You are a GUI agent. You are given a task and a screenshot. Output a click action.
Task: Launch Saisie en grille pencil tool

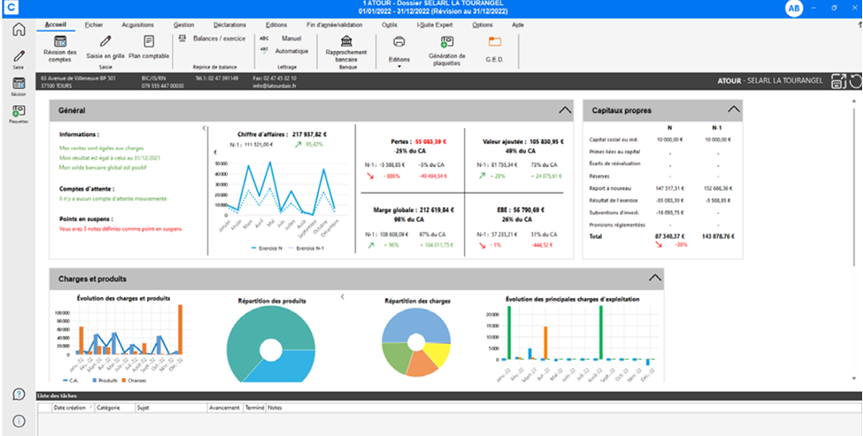[105, 47]
